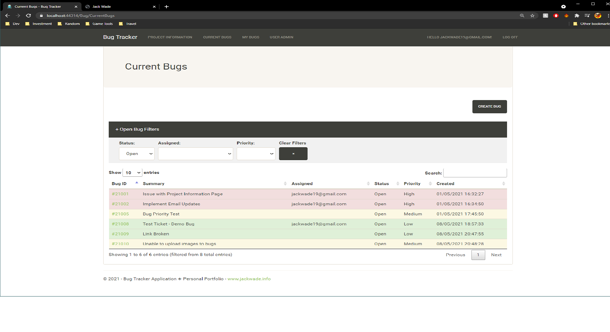Open a new browser tab with plus icon
This screenshot has width=610, height=332.
pos(166,6)
